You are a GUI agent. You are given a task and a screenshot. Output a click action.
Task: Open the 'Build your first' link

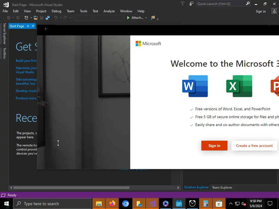point(26,61)
